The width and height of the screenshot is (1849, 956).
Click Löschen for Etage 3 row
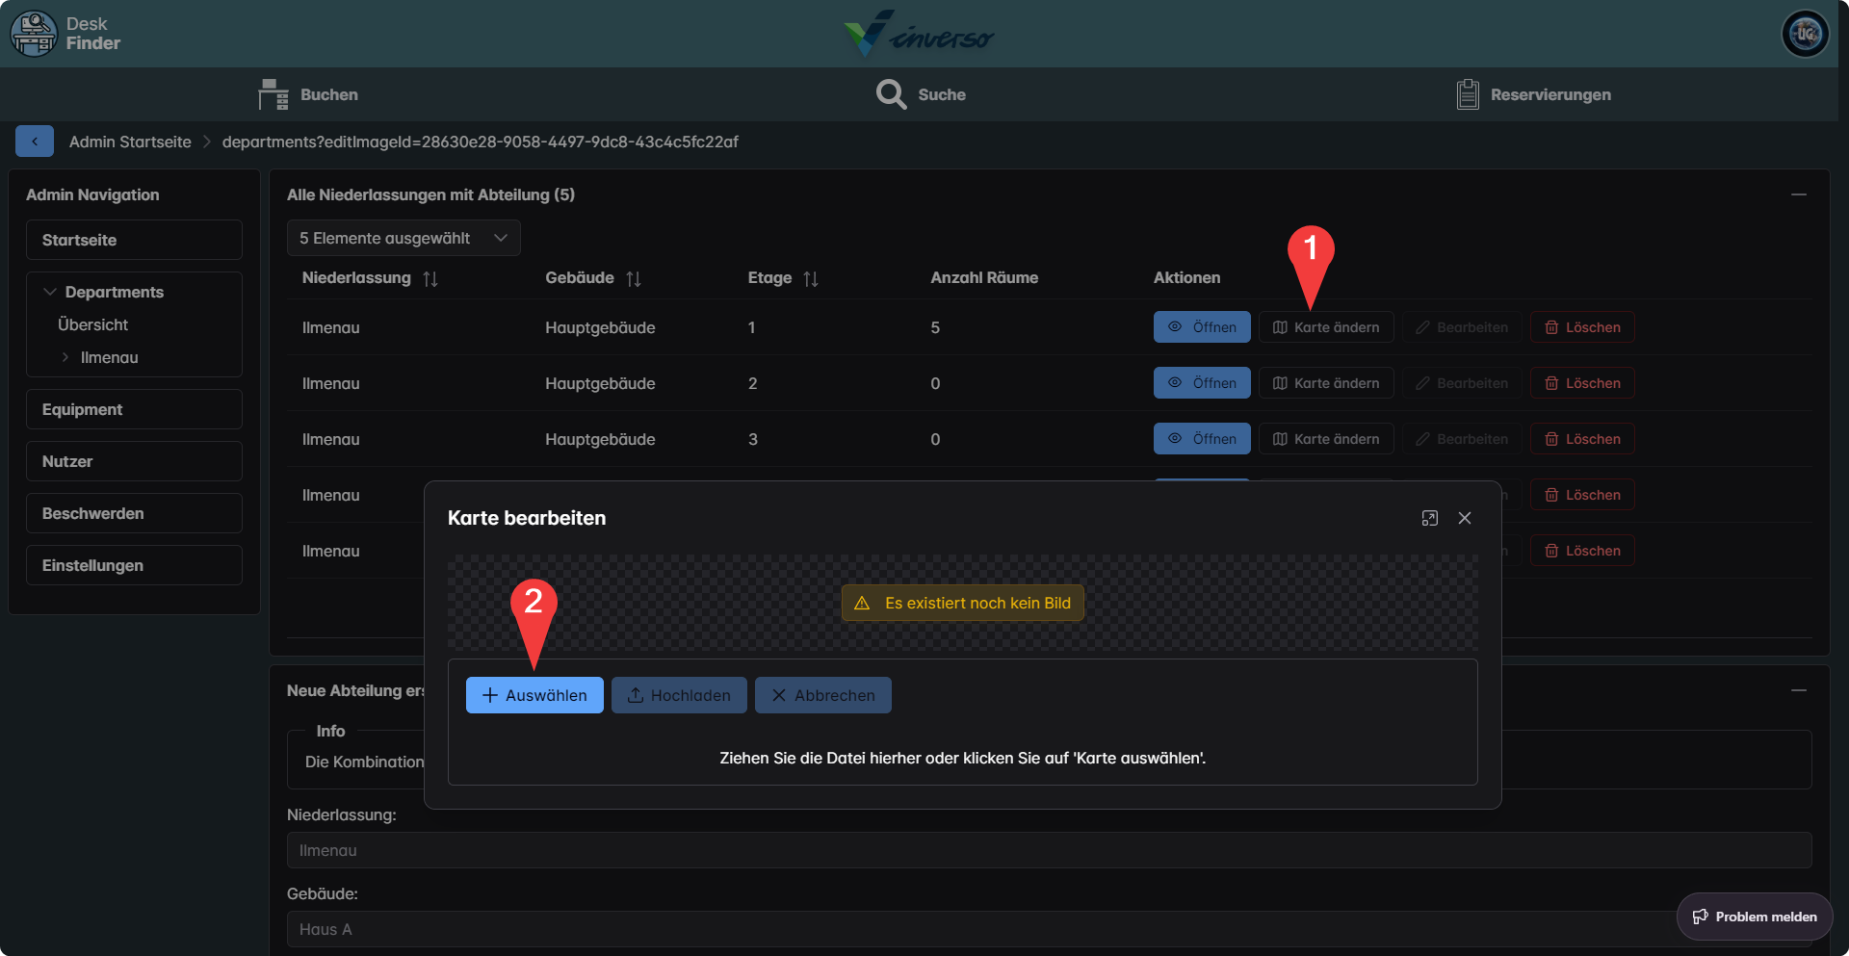click(x=1582, y=439)
